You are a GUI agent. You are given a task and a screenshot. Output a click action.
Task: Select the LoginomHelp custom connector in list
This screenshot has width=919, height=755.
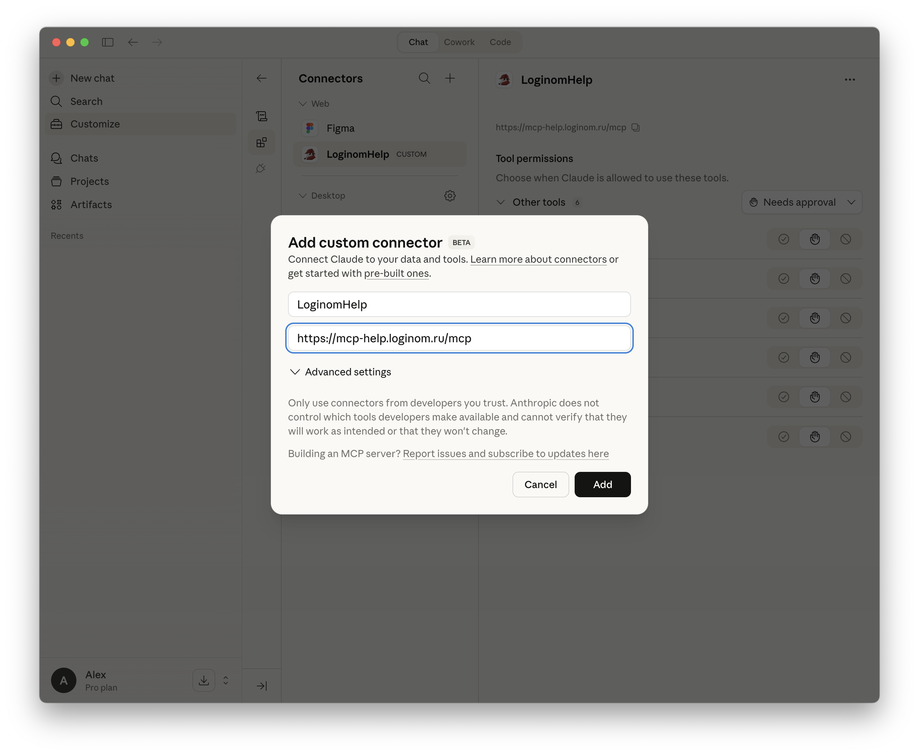[380, 154]
